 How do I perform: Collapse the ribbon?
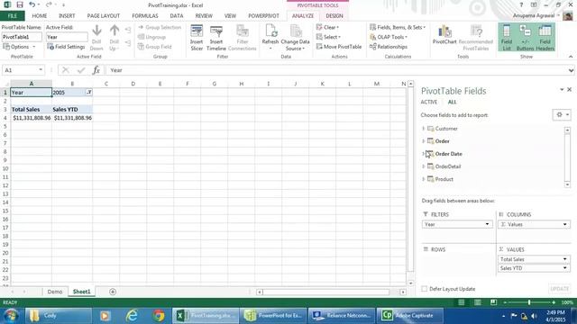(x=571, y=57)
